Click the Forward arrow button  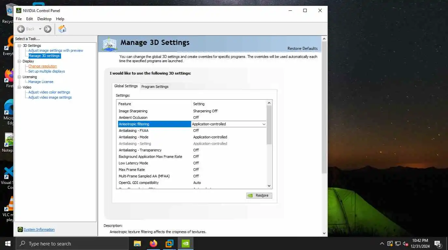tap(48, 29)
